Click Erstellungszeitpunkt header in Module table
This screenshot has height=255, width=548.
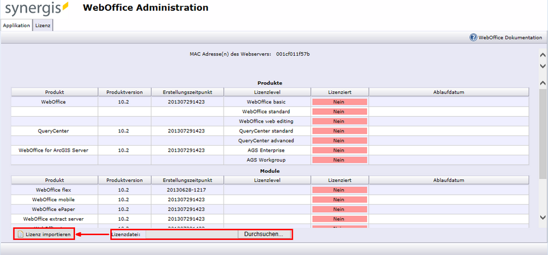[188, 180]
